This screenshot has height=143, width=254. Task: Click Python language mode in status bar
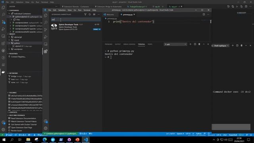(x=198, y=133)
